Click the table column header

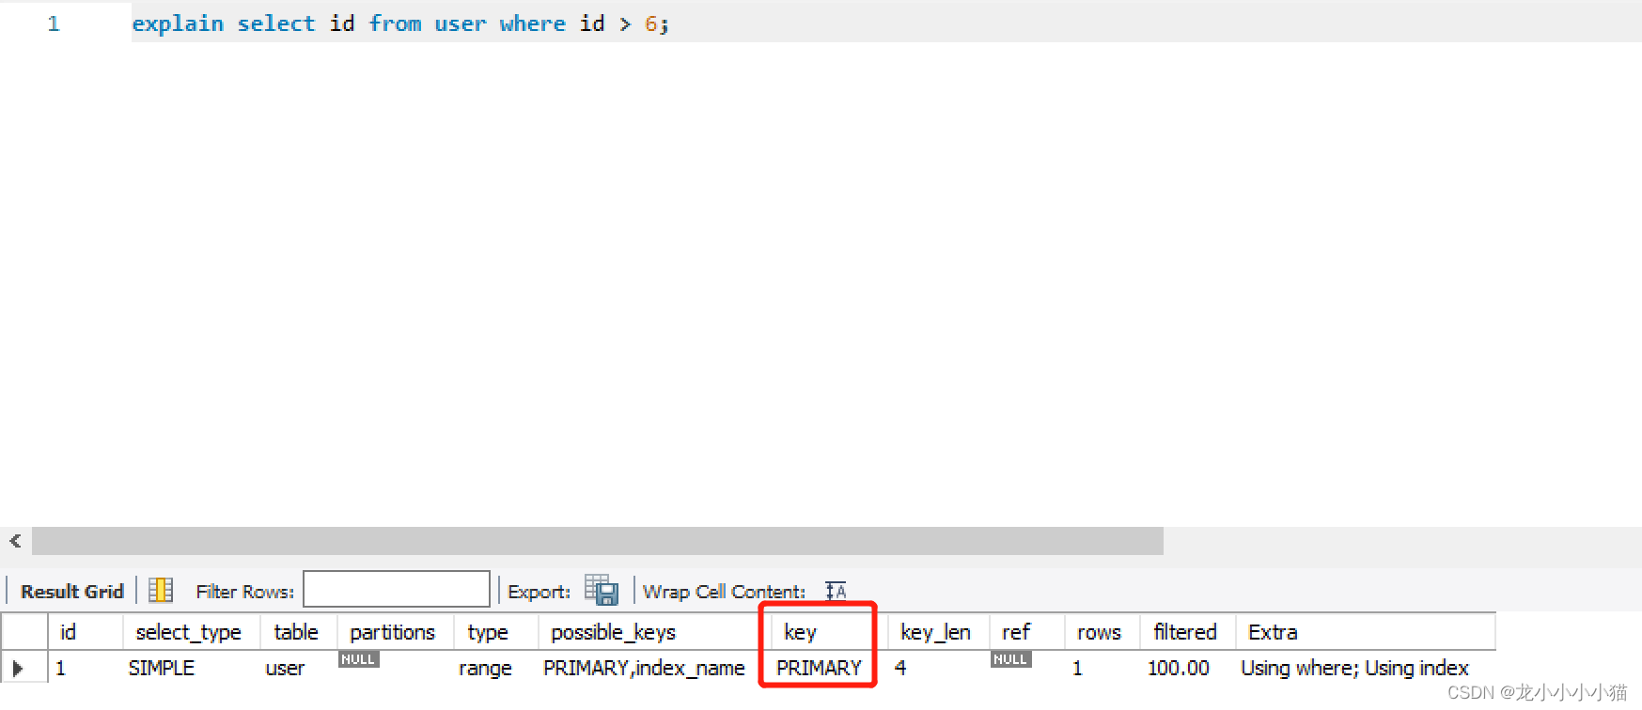pos(299,632)
